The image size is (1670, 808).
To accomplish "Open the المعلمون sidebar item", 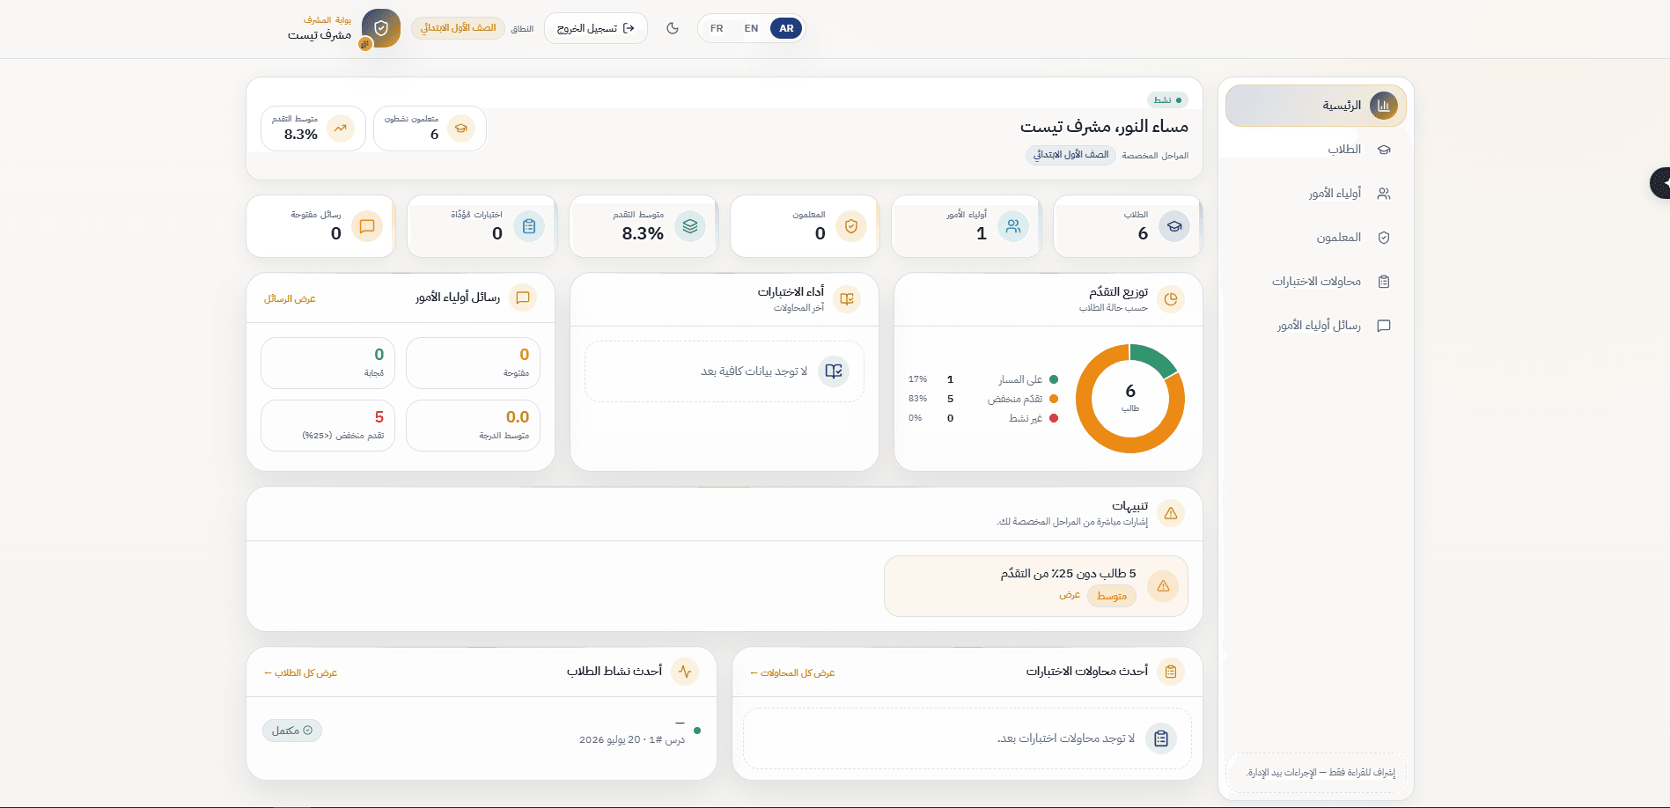I will [x=1316, y=238].
